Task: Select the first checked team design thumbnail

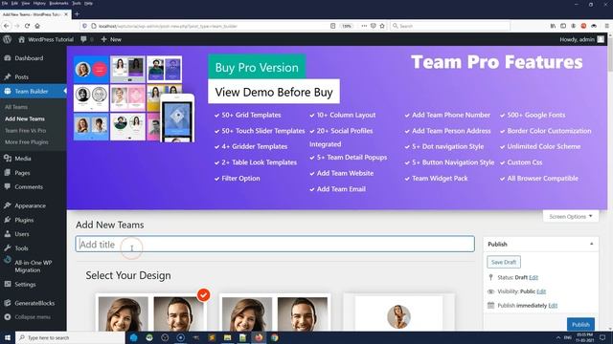Action: point(151,312)
